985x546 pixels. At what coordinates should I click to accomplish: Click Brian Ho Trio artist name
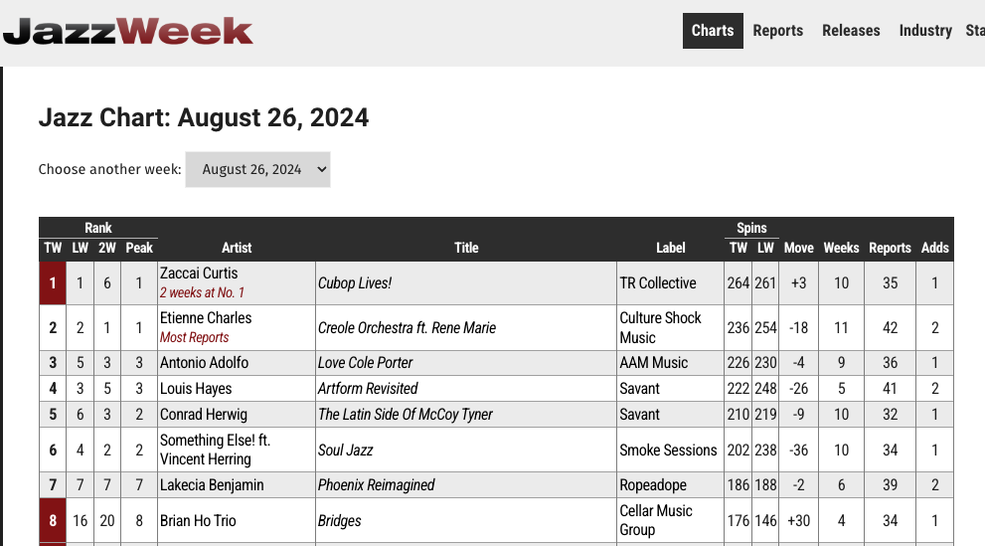point(198,521)
